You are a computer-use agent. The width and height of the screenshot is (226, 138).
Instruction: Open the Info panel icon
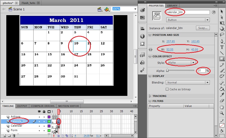pos(143,36)
